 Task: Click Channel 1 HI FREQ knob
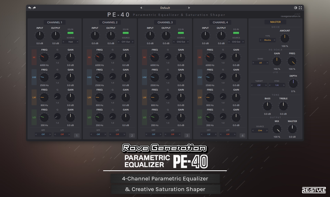tap(44, 57)
